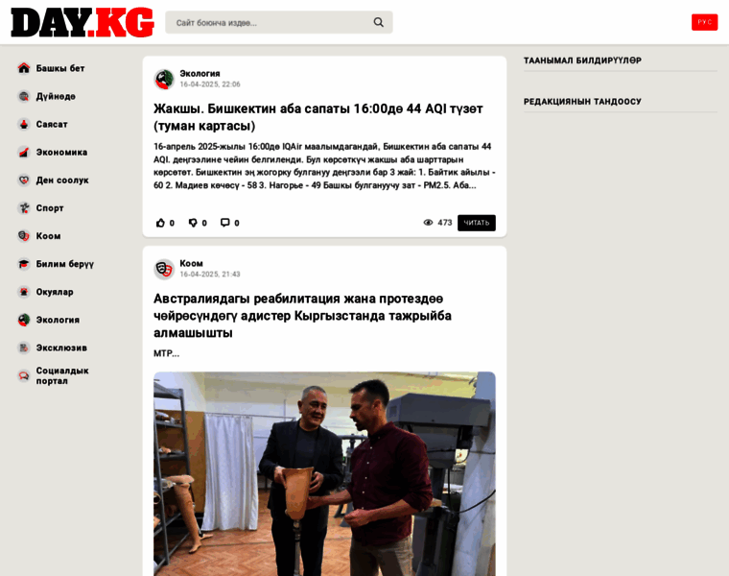Navigate to Спорт section
The image size is (729, 576).
(50, 208)
